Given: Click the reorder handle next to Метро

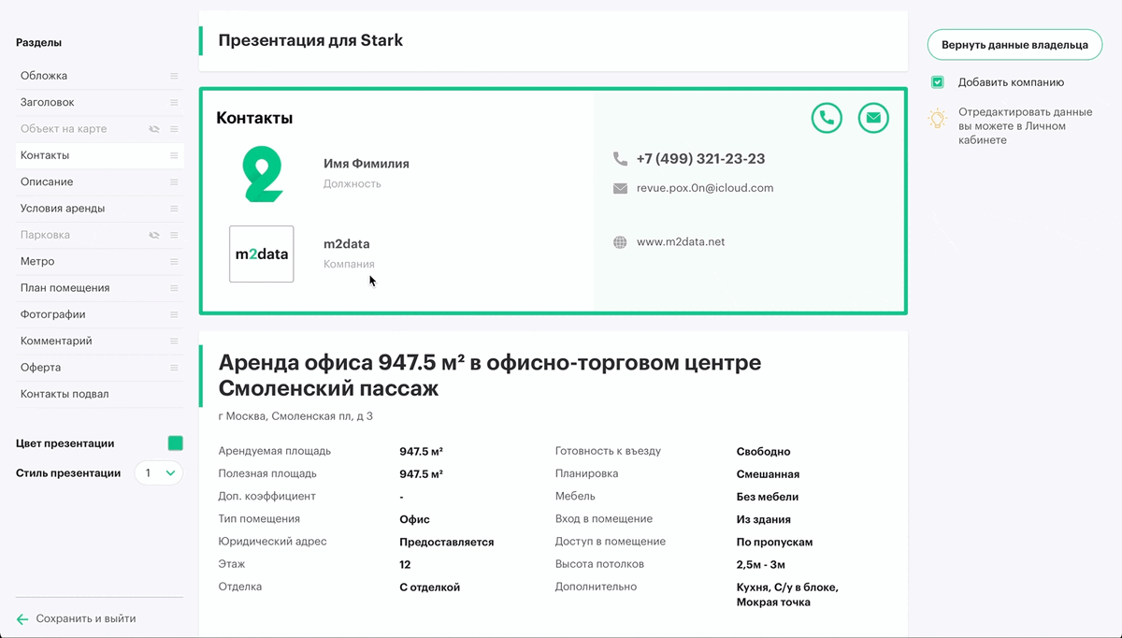Looking at the screenshot, I should pos(174,262).
